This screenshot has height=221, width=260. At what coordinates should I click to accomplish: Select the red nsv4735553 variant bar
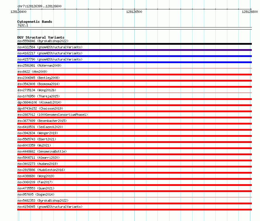pos(134,191)
